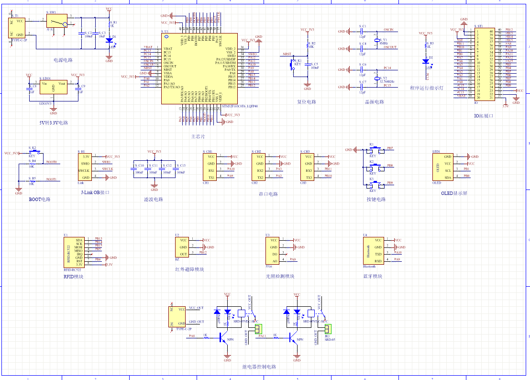Select the U3 5516 light sensor block
This screenshot has width=530, height=380.
(x=272, y=250)
